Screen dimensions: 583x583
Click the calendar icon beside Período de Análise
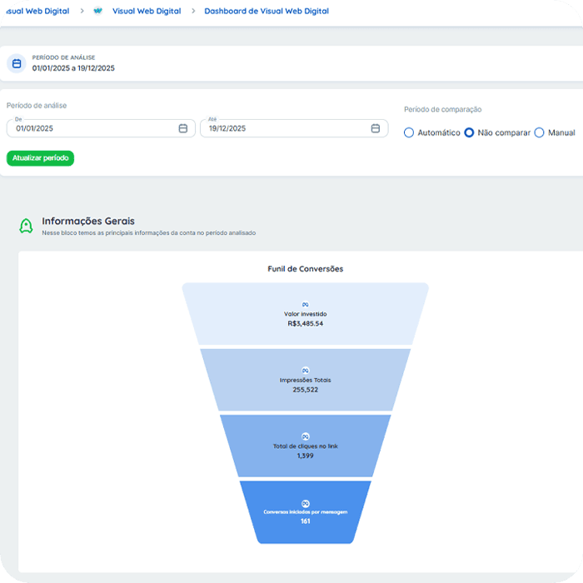(x=17, y=63)
